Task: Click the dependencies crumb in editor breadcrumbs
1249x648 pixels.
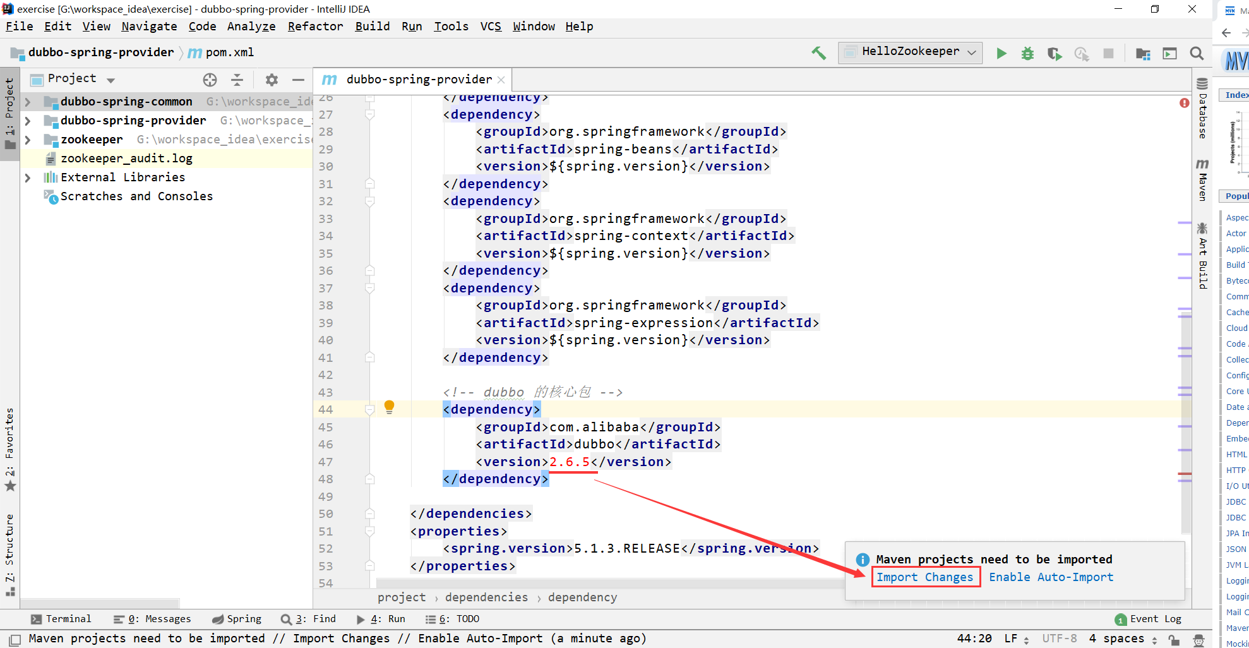Action: 486,597
